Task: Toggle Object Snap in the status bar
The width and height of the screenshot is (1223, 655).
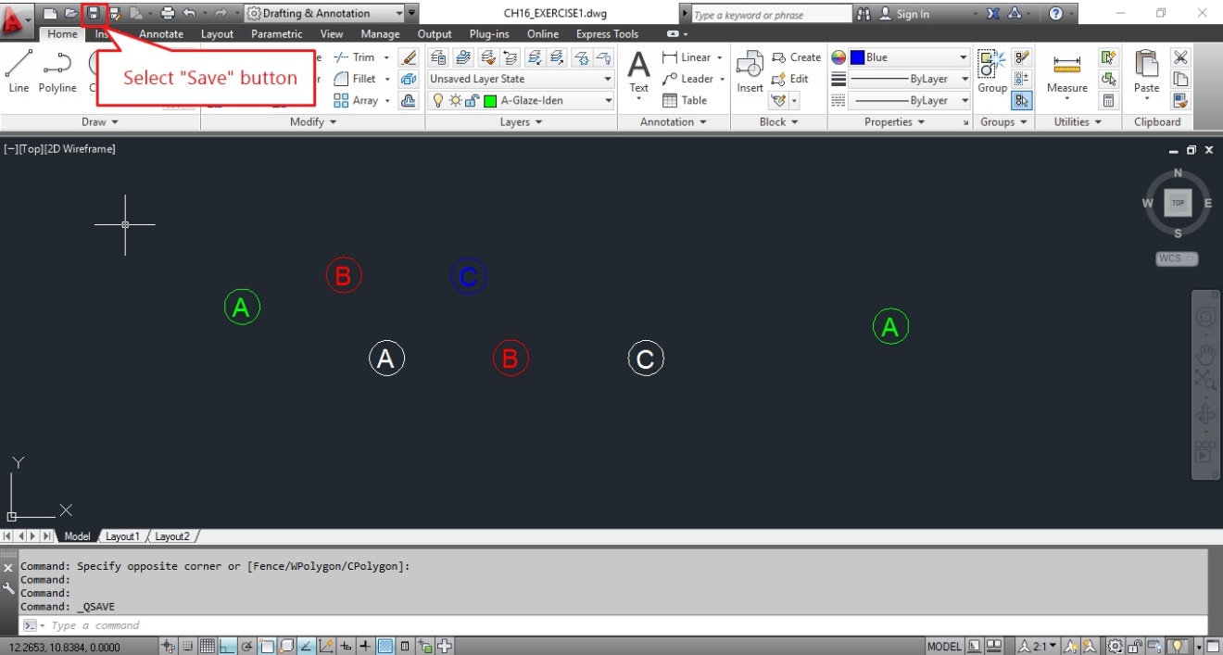Action: 268,646
